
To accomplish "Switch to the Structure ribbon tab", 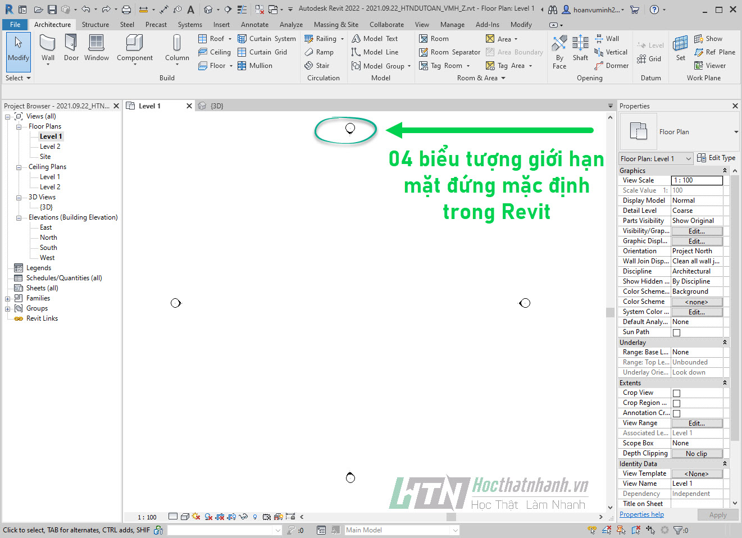I will pos(95,25).
